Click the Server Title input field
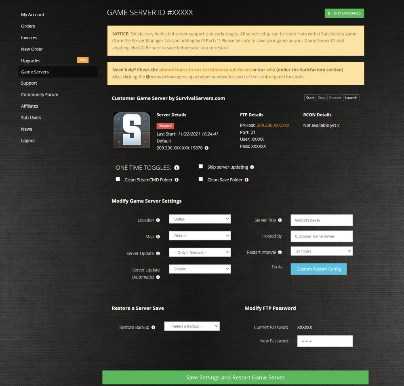Viewport: 404px width, 386px height. [x=322, y=220]
